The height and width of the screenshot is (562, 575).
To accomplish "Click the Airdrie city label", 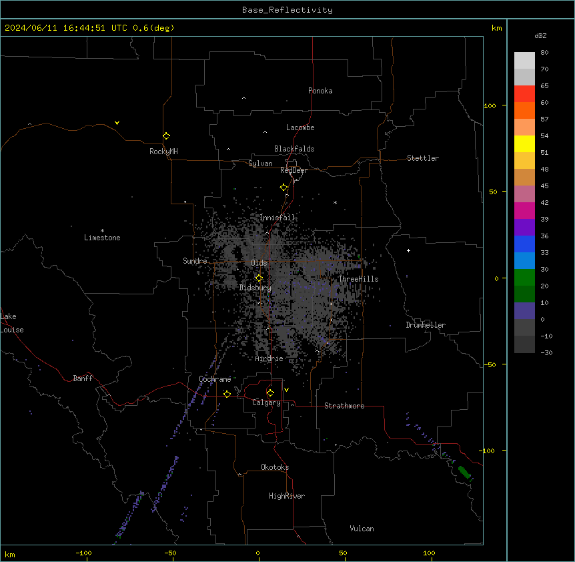I will [x=269, y=358].
